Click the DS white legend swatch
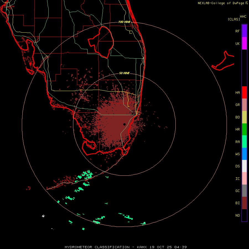 (x=244, y=166)
